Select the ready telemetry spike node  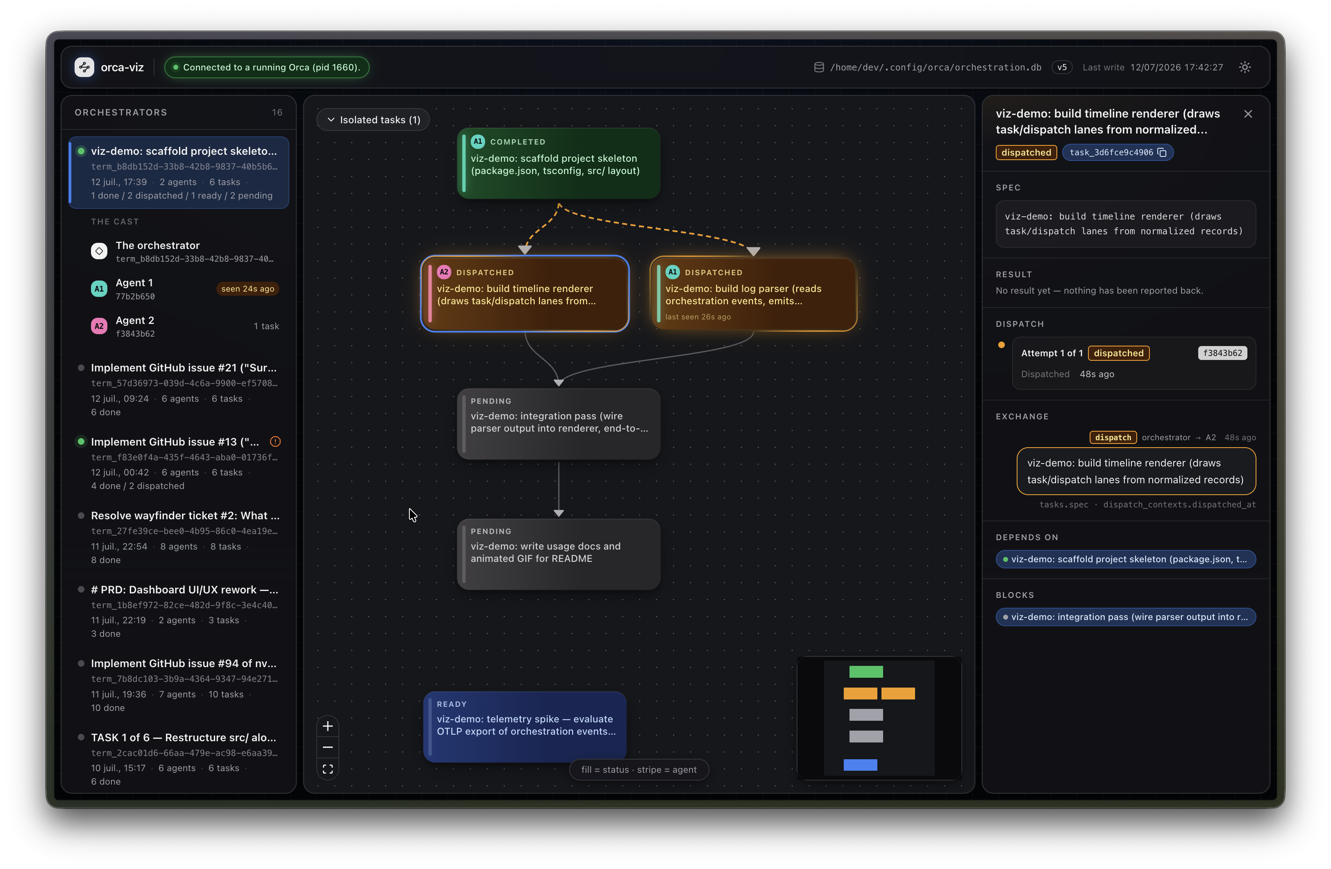point(525,726)
